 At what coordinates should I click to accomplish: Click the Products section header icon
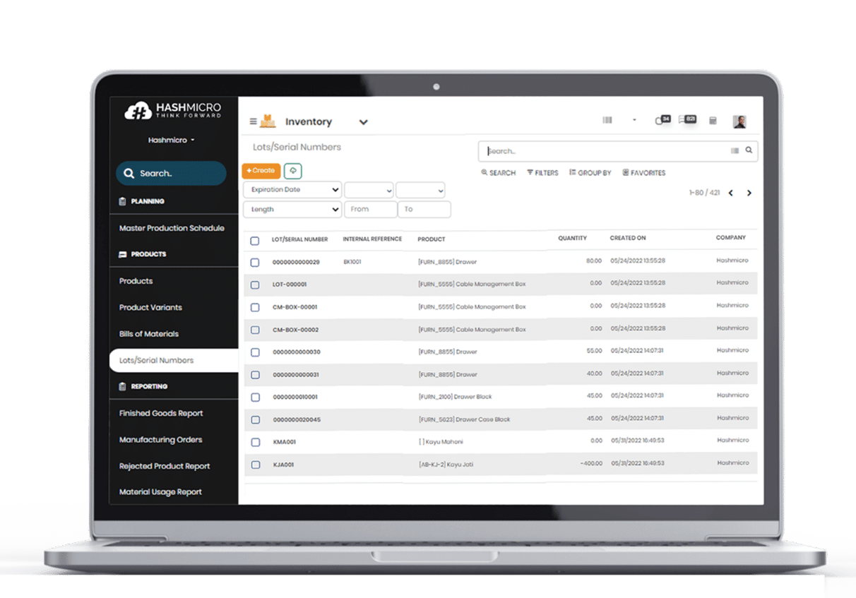(123, 254)
